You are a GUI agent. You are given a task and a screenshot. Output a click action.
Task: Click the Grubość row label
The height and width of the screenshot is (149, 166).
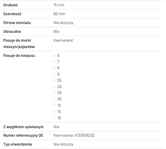(x=11, y=5)
